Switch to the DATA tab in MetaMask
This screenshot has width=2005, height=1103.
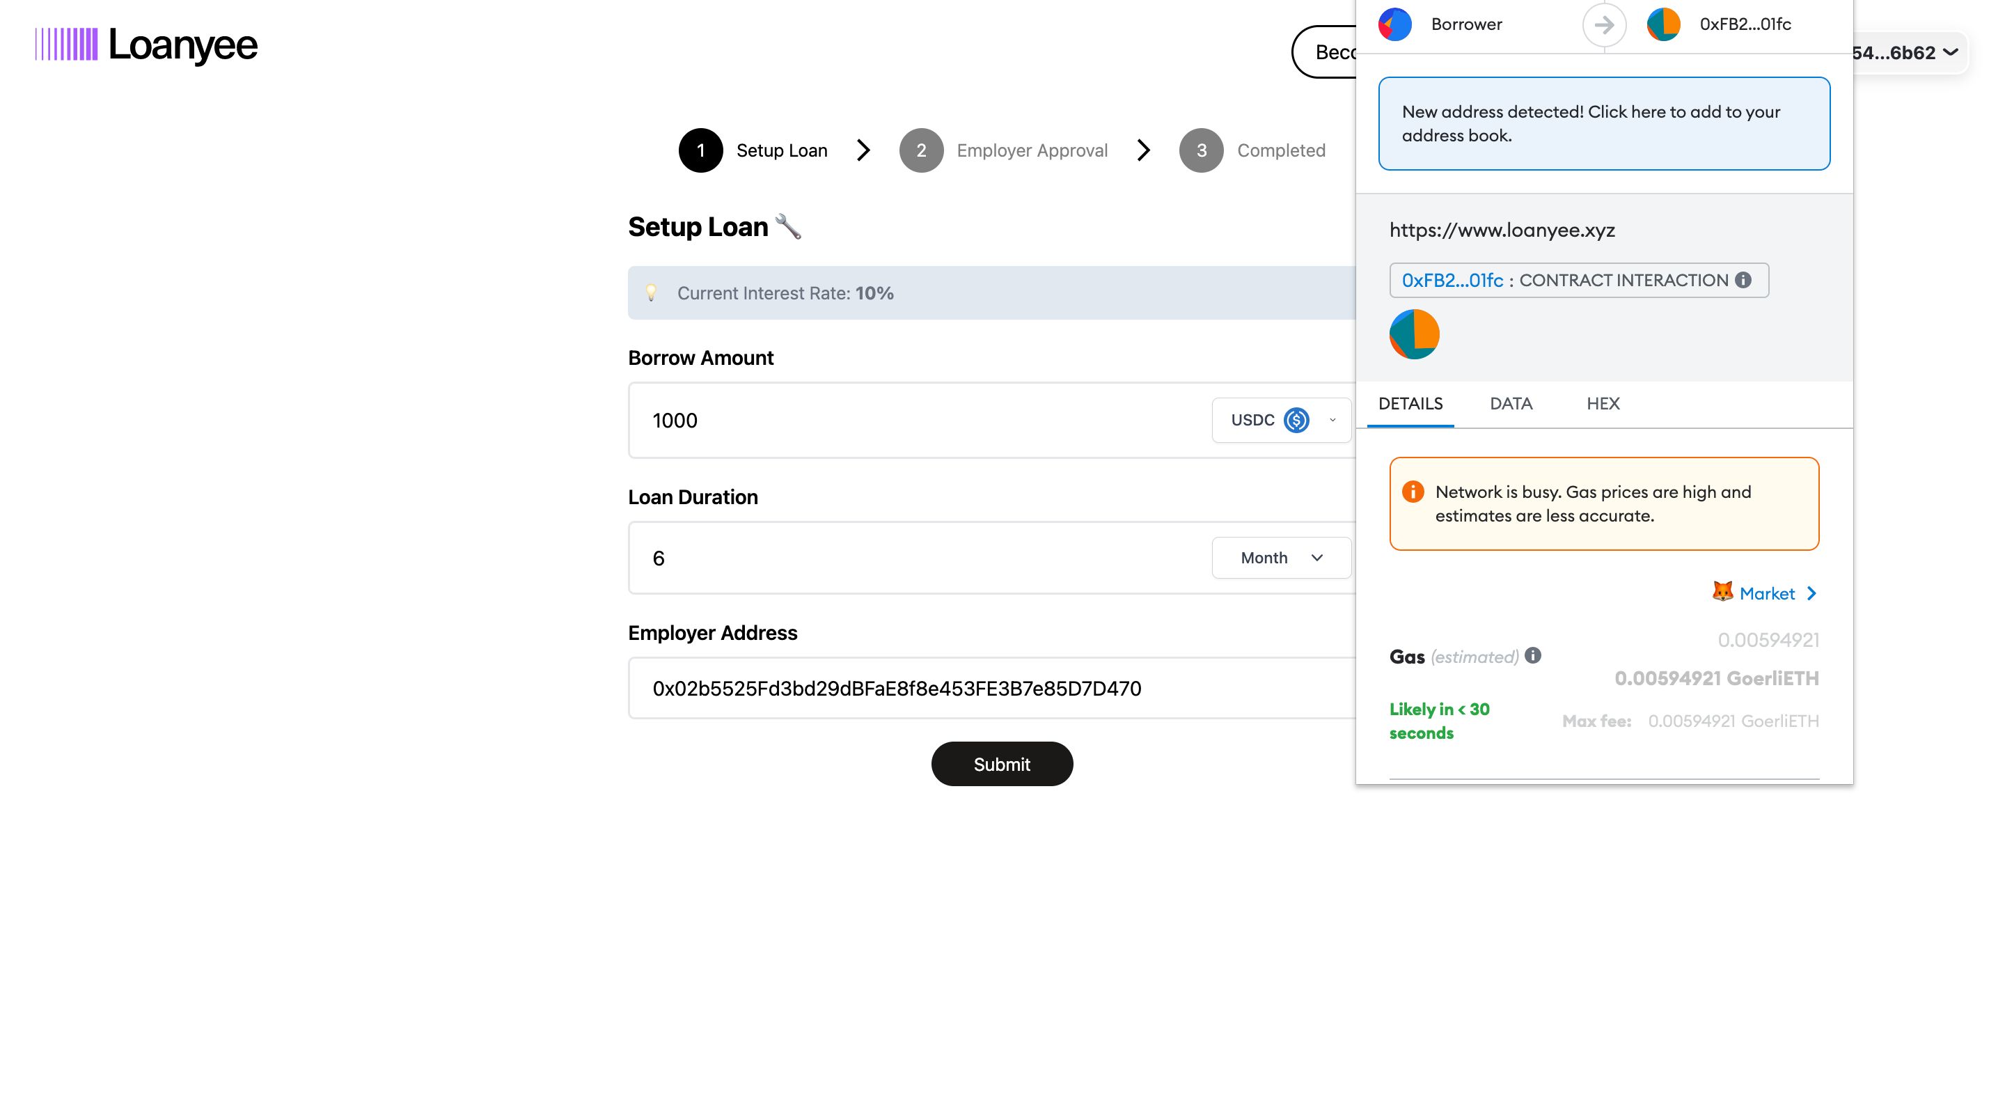(1511, 403)
